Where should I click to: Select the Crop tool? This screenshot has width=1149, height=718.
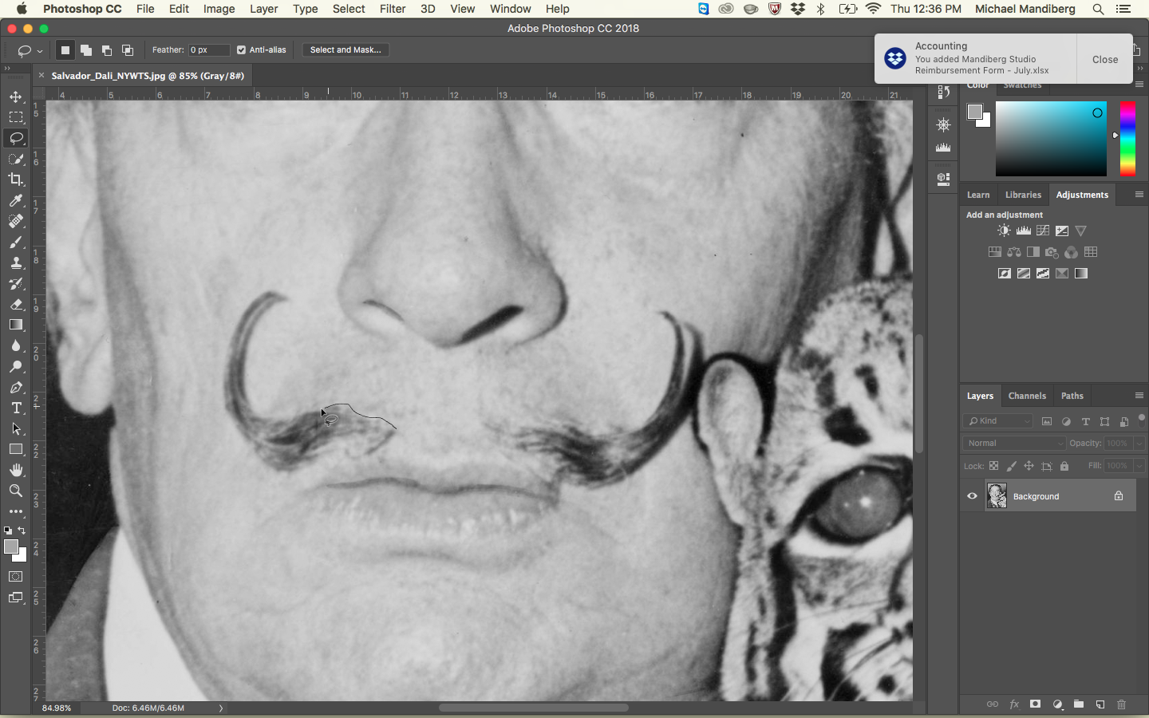click(16, 179)
